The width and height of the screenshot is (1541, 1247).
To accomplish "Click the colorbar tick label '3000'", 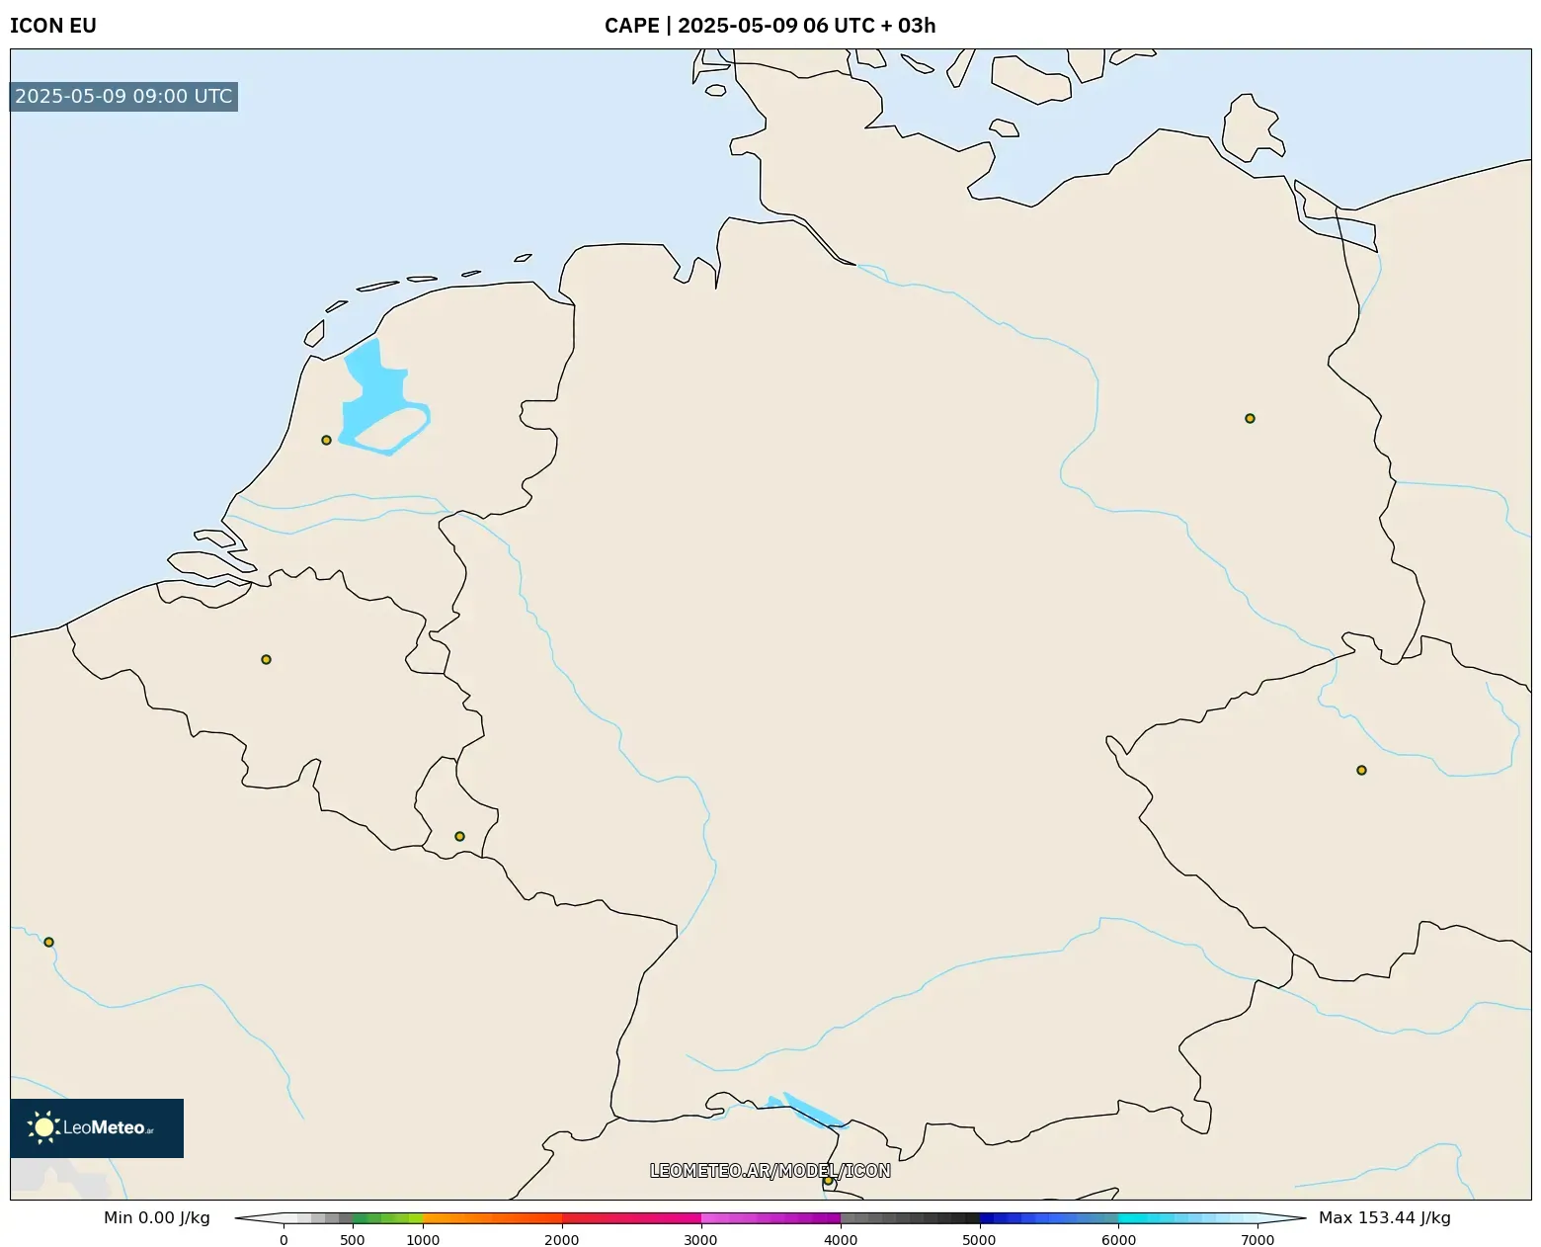I will (x=701, y=1240).
